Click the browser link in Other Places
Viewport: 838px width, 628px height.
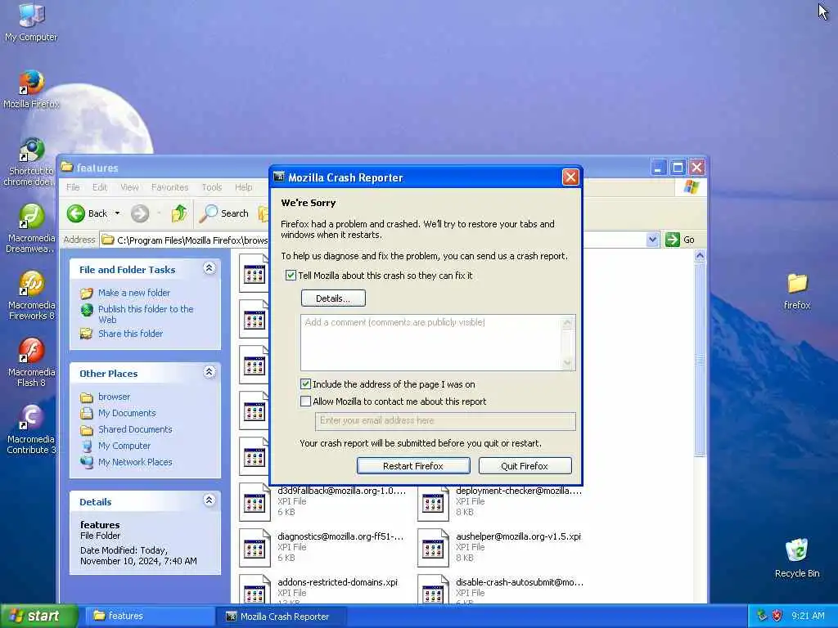114,397
